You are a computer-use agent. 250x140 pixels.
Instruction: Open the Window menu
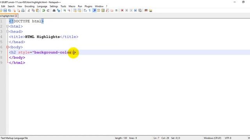pyautogui.click(x=99, y=6)
